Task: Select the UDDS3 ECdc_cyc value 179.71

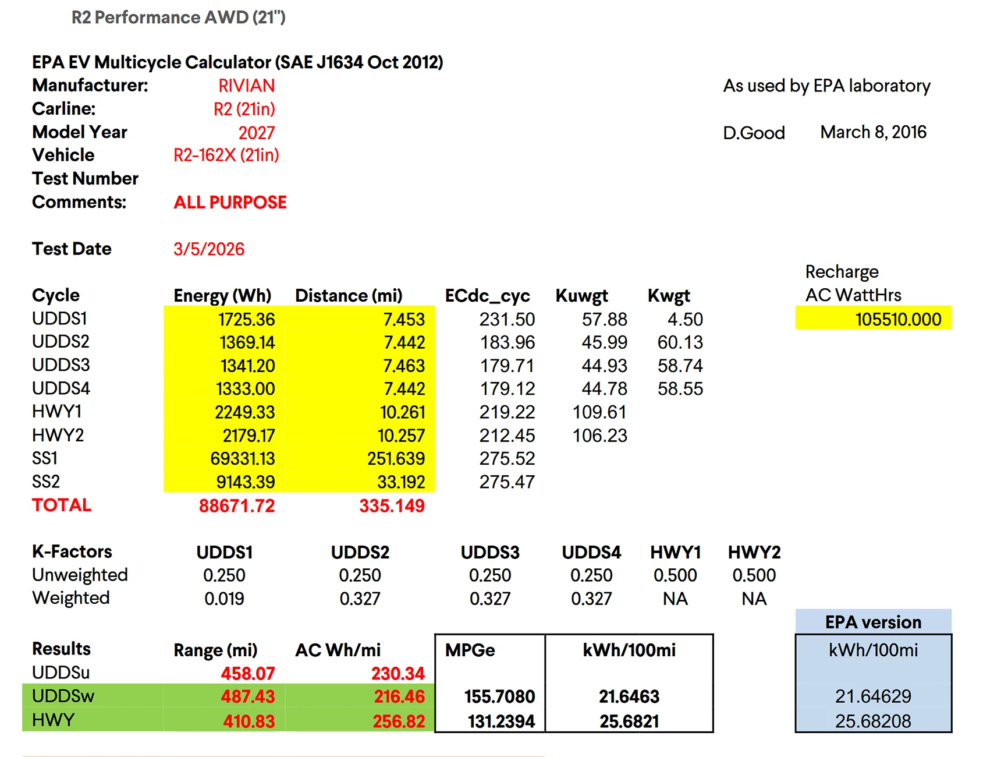Action: pyautogui.click(x=507, y=366)
